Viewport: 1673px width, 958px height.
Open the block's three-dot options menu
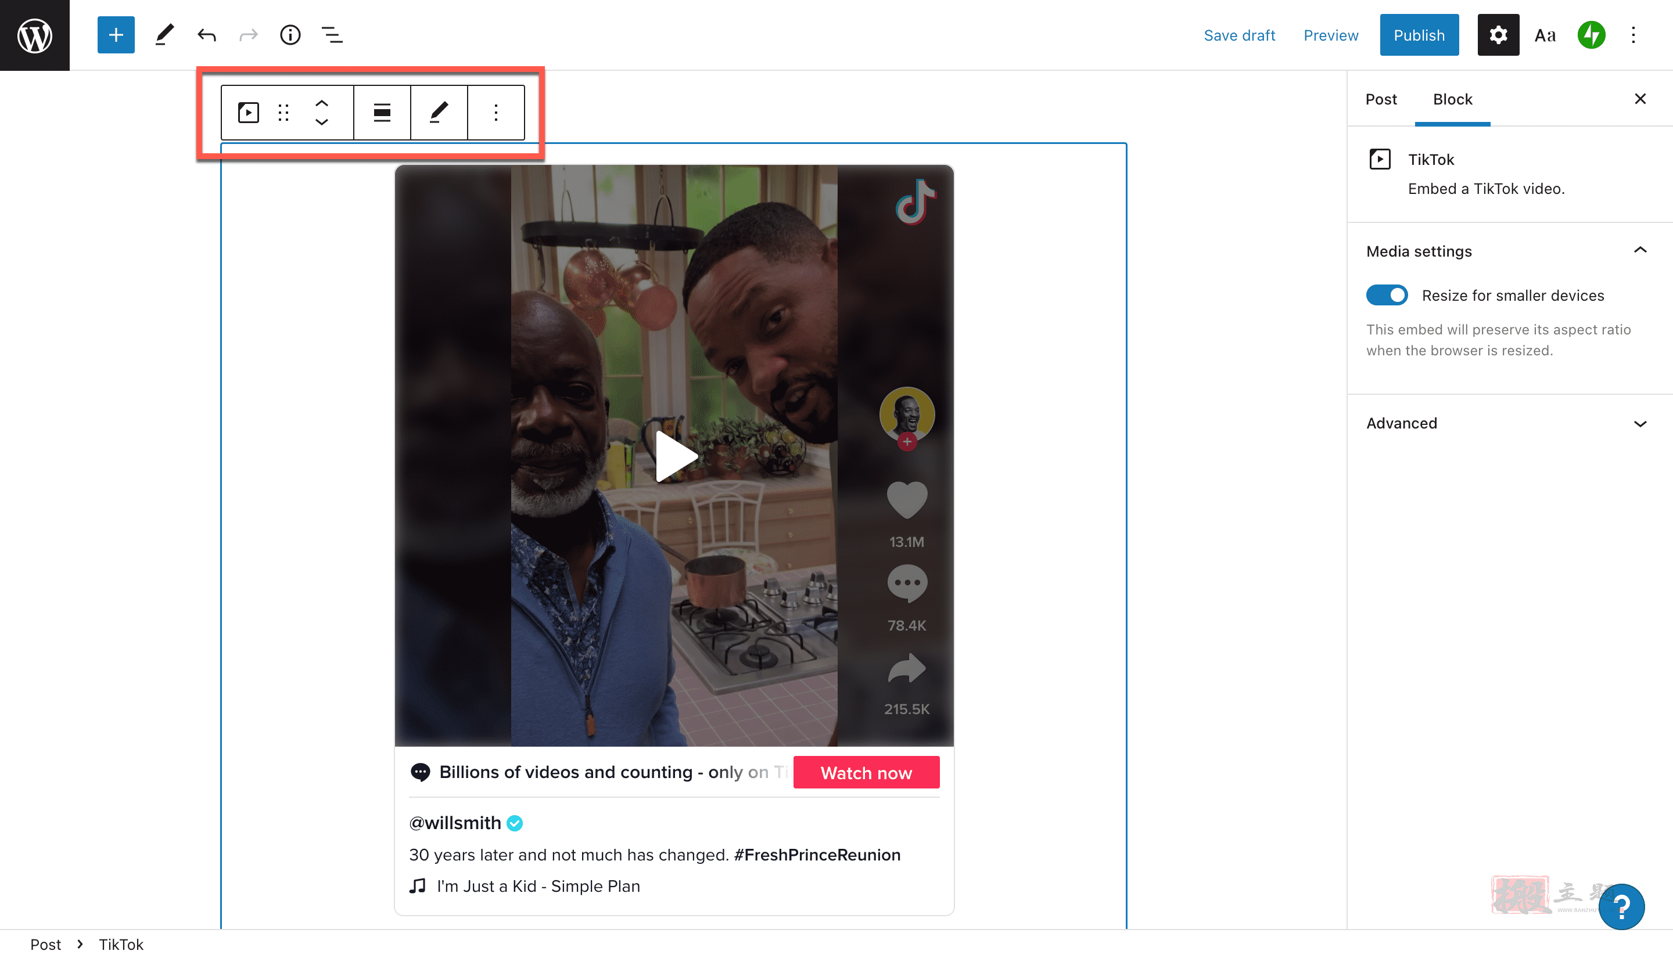[496, 113]
